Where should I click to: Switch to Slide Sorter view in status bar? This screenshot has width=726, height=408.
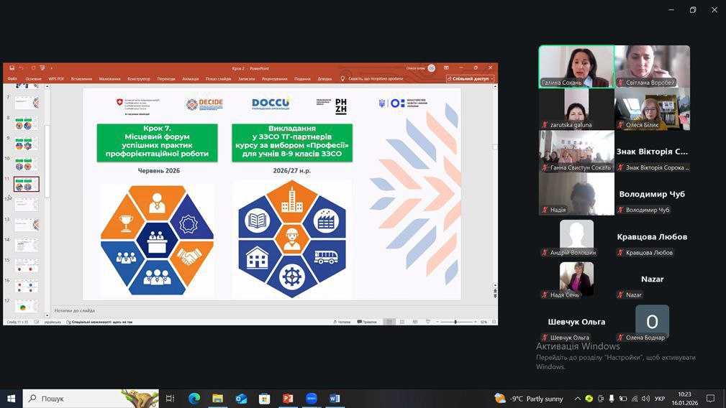click(x=402, y=322)
